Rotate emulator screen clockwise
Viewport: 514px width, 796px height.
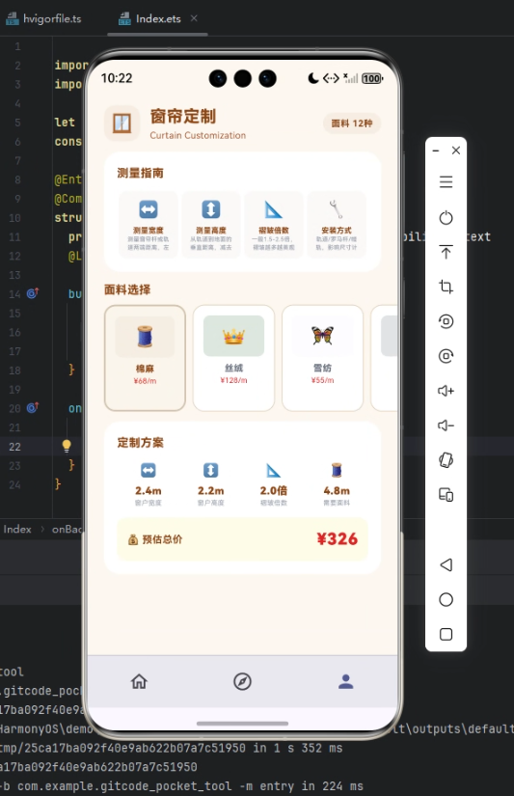point(446,356)
